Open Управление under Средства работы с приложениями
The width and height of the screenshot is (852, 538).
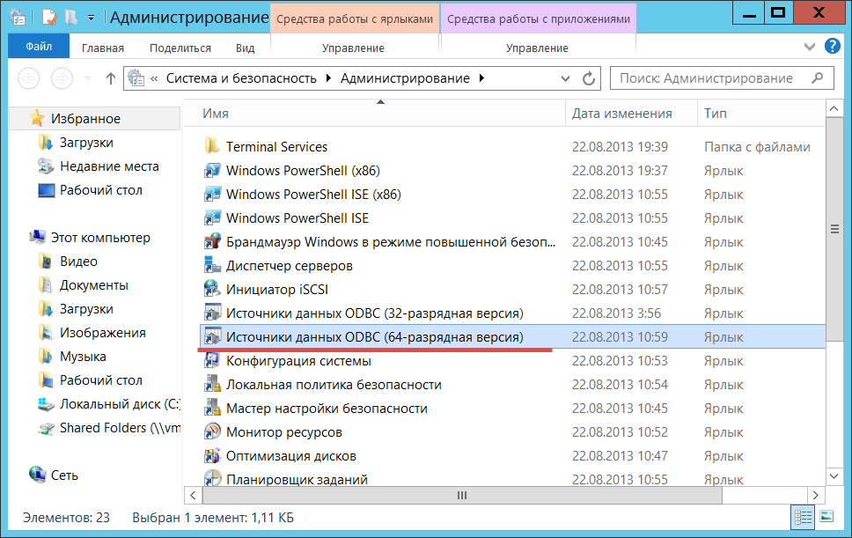click(x=537, y=48)
